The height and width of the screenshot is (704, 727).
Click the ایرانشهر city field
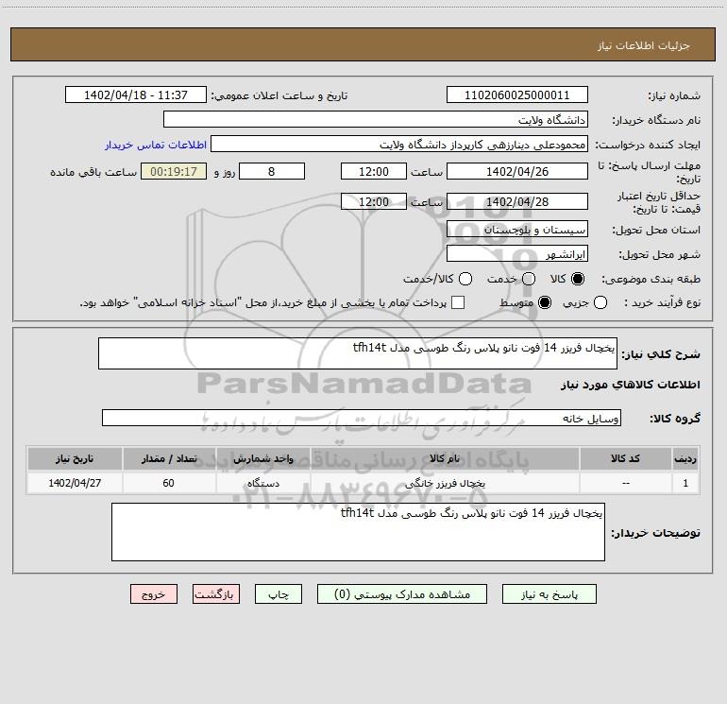517,253
